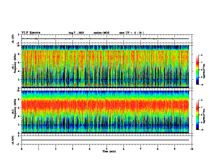Click time axis tick label "10"
This screenshot has height=167, width=216.
pyautogui.click(x=192, y=149)
